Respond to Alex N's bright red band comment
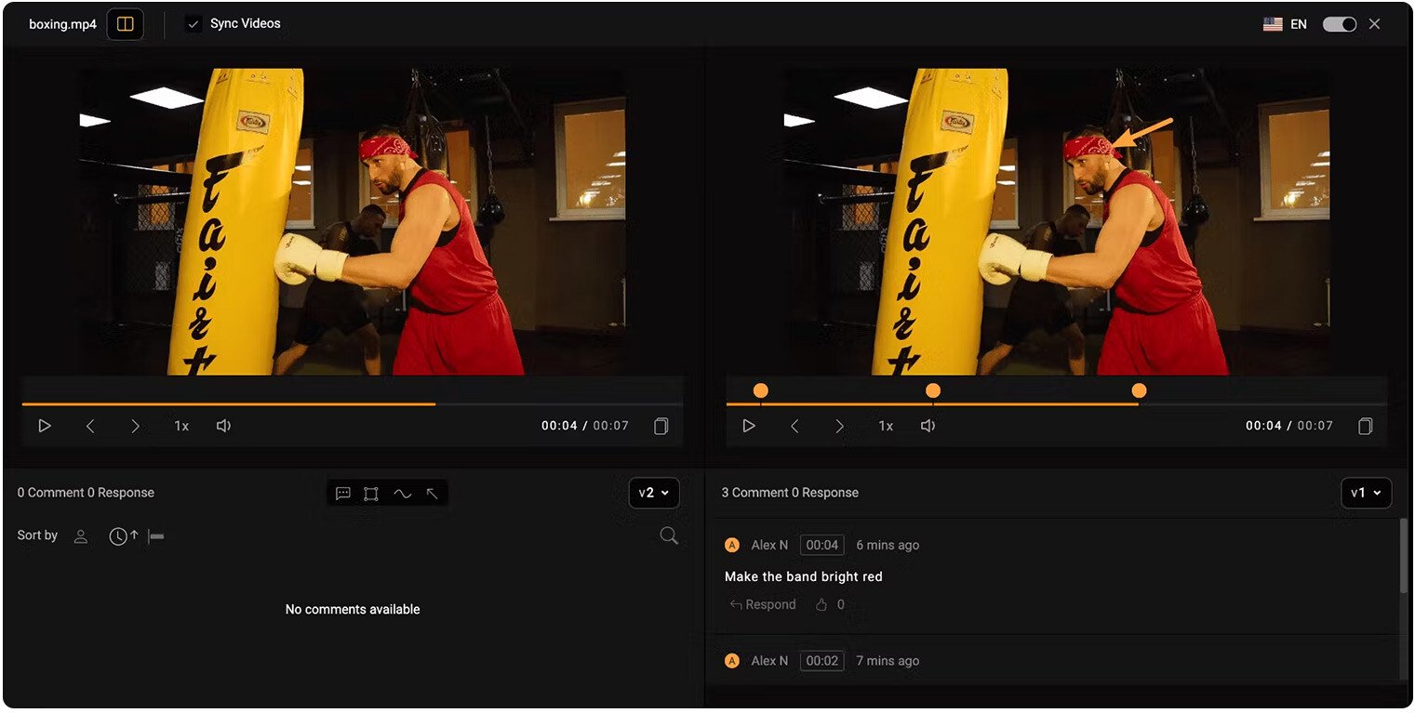Viewport: 1415px width, 713px height. (762, 604)
